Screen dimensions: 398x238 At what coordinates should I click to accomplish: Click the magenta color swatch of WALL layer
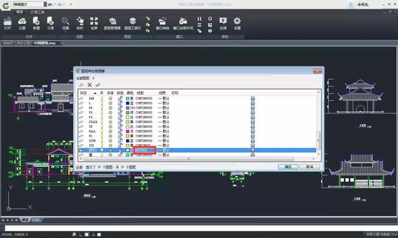click(x=127, y=131)
